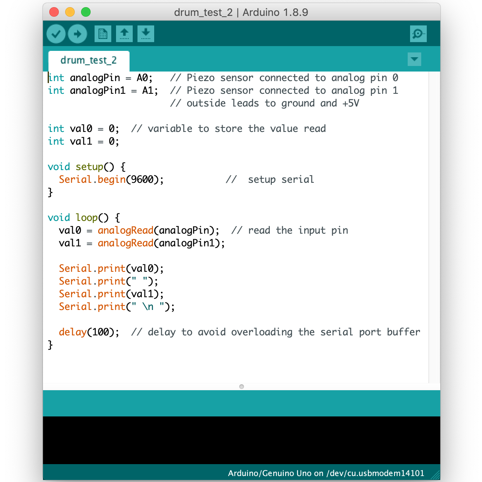Click the yellow minimize window button

70,12
